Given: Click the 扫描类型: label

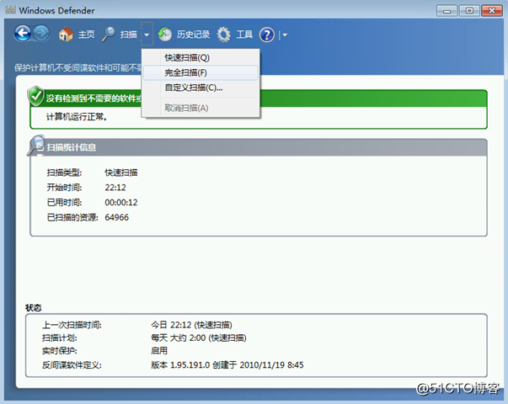Looking at the screenshot, I should tap(65, 173).
